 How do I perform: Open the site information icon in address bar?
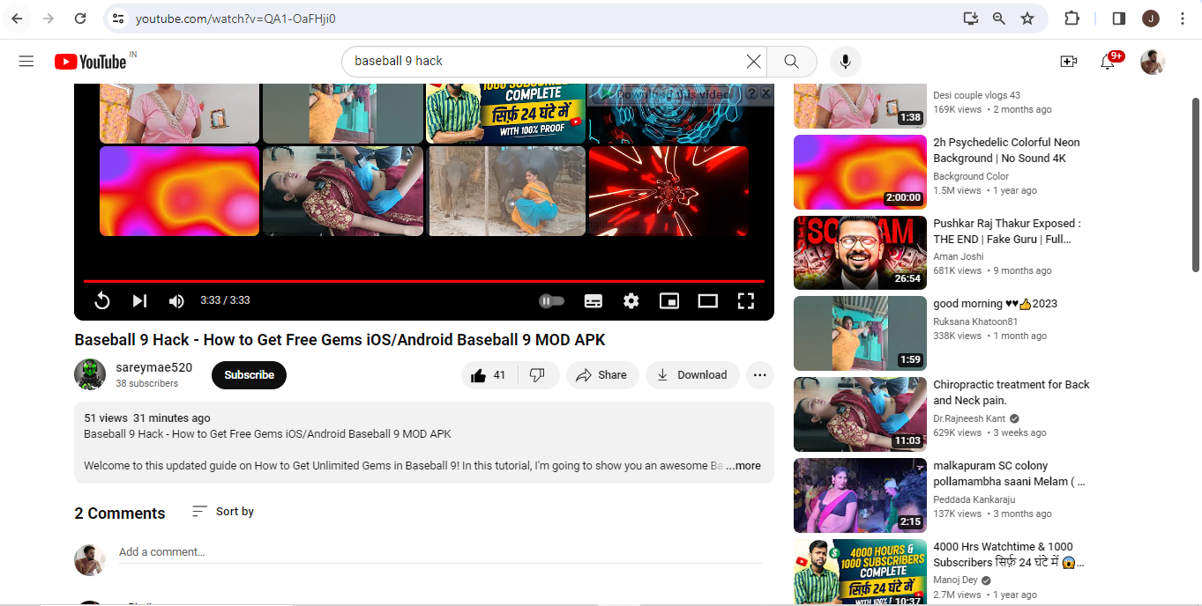point(118,18)
